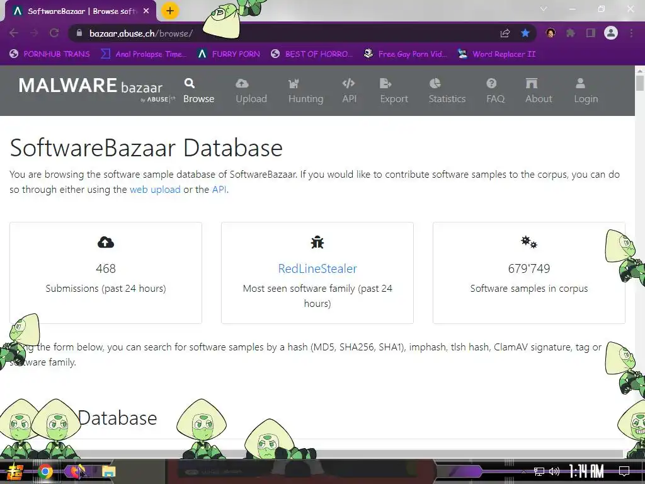Follow the web upload link
The width and height of the screenshot is (645, 484).
155,189
